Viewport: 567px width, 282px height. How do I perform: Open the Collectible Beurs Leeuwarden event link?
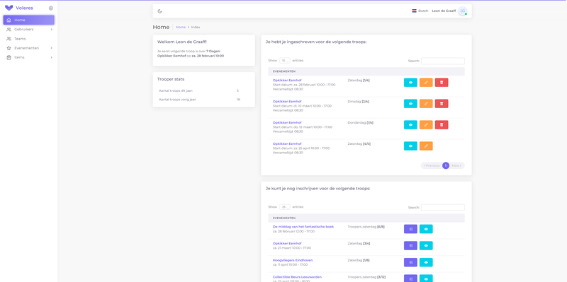(297, 277)
